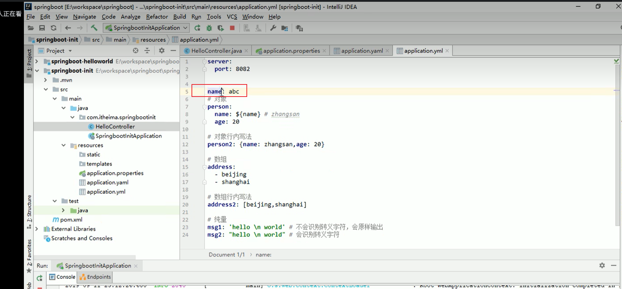
Task: Click the green inspection checkmark indicator
Action: 616,61
